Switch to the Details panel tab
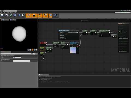This screenshot has height=98, width=131. [x=6, y=52]
